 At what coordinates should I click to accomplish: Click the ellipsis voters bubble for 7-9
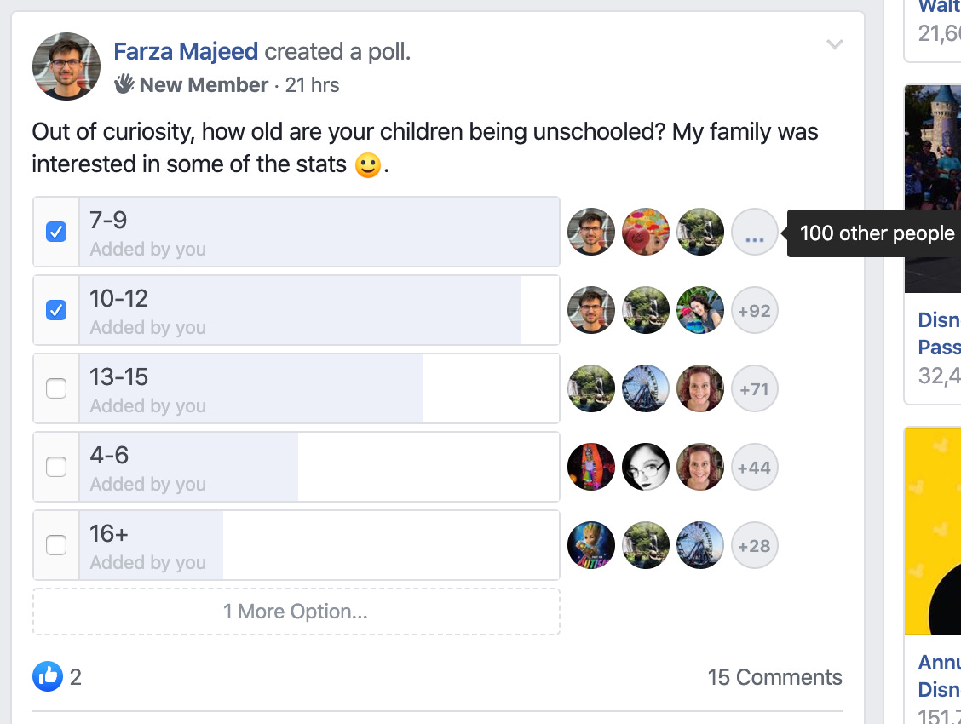755,233
